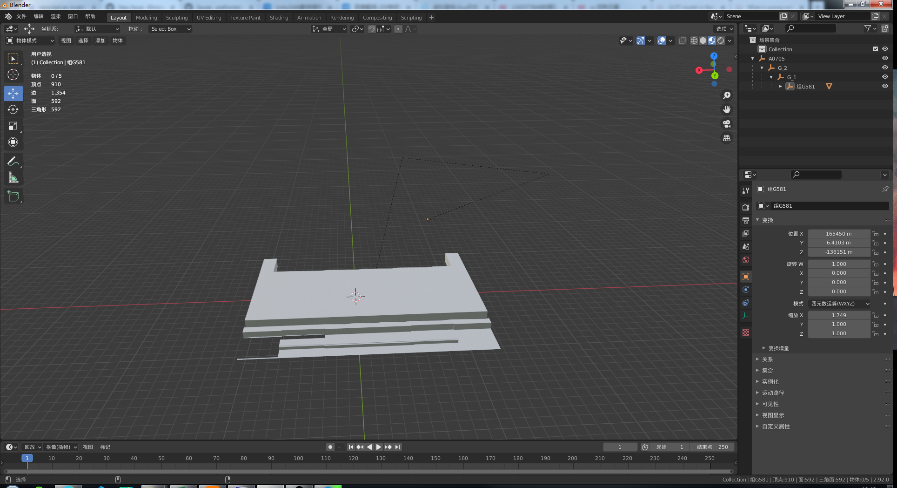Uncheck the Collection checkbox in the outliner

pos(875,49)
